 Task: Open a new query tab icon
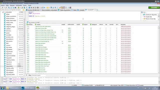click(x=97, y=10)
